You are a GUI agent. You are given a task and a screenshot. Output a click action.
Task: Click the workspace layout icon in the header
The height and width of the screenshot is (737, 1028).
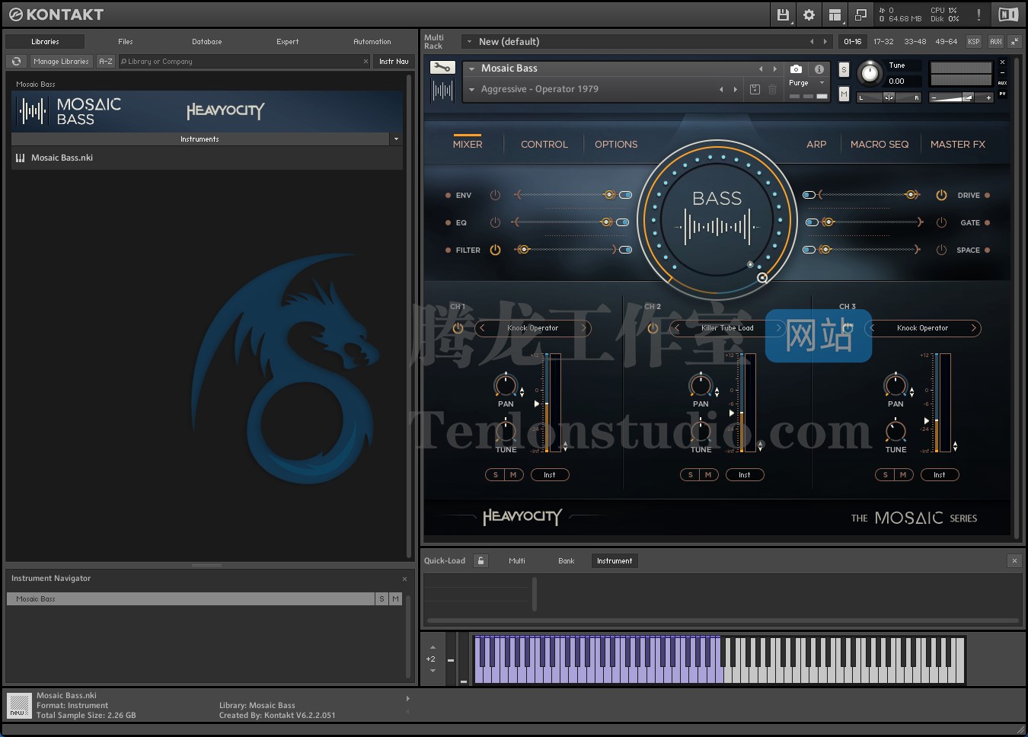[835, 14]
